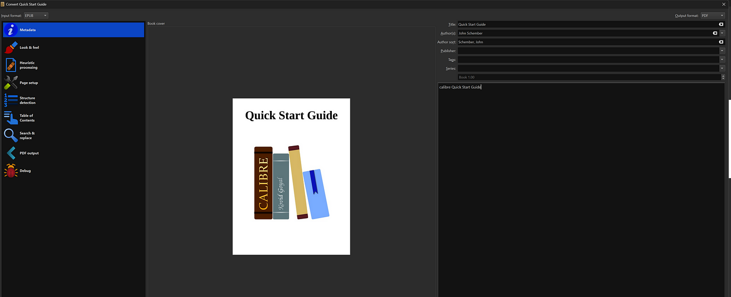This screenshot has width=731, height=297.
Task: Select the Structure detection label
Action: pyautogui.click(x=27, y=100)
